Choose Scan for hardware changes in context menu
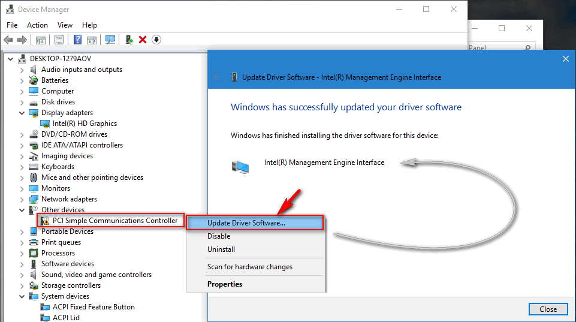 pos(255,267)
